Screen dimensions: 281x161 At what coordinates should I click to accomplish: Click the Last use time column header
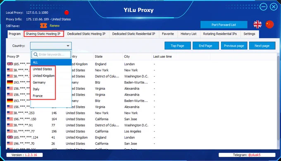point(181,56)
